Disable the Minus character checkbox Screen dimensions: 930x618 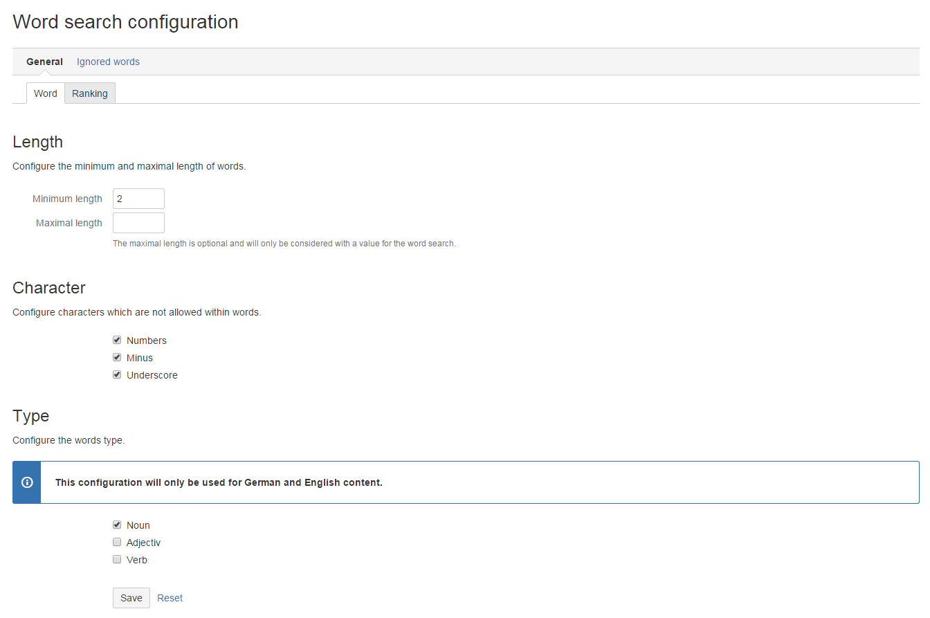(117, 358)
